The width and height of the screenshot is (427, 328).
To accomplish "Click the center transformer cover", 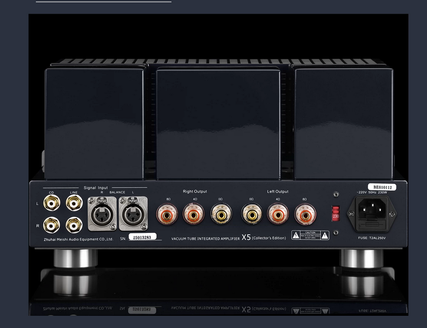I will point(218,124).
